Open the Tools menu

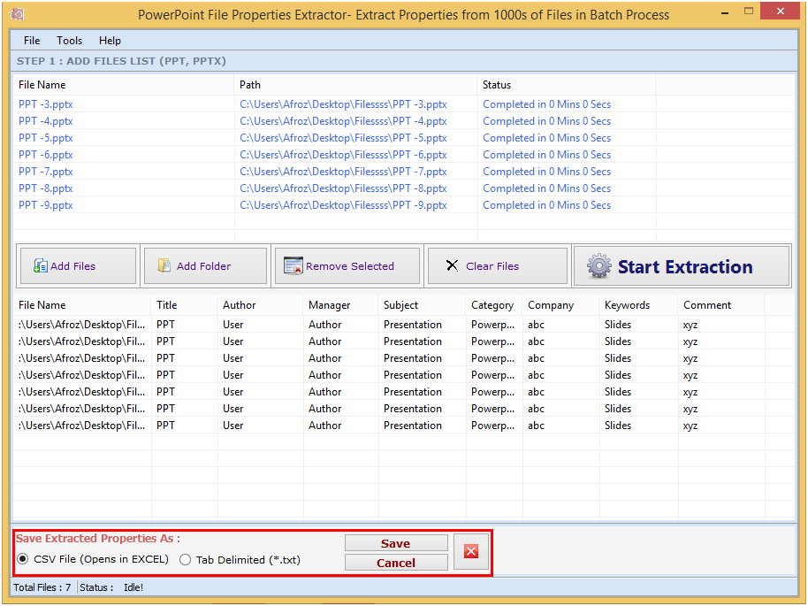coord(69,40)
